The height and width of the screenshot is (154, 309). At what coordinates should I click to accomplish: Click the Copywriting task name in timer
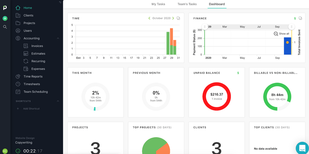[x=24, y=143]
